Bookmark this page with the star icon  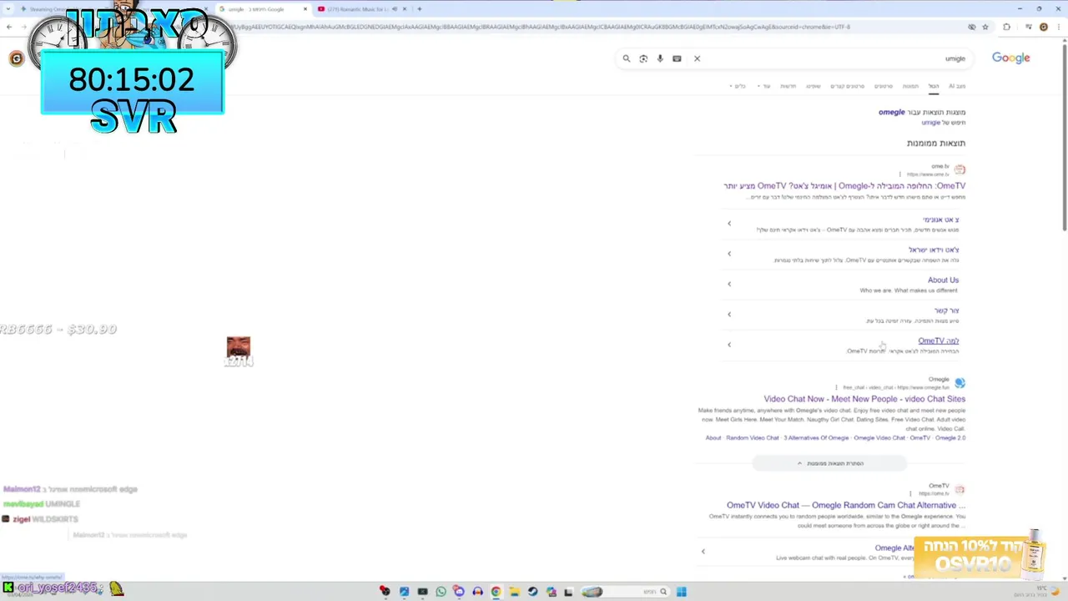tap(985, 27)
